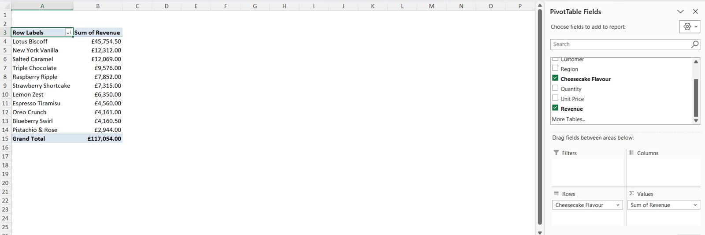Viewport: 705px width, 235px height.
Task: Select the £6,350.00 revenue cell
Action: [98, 94]
